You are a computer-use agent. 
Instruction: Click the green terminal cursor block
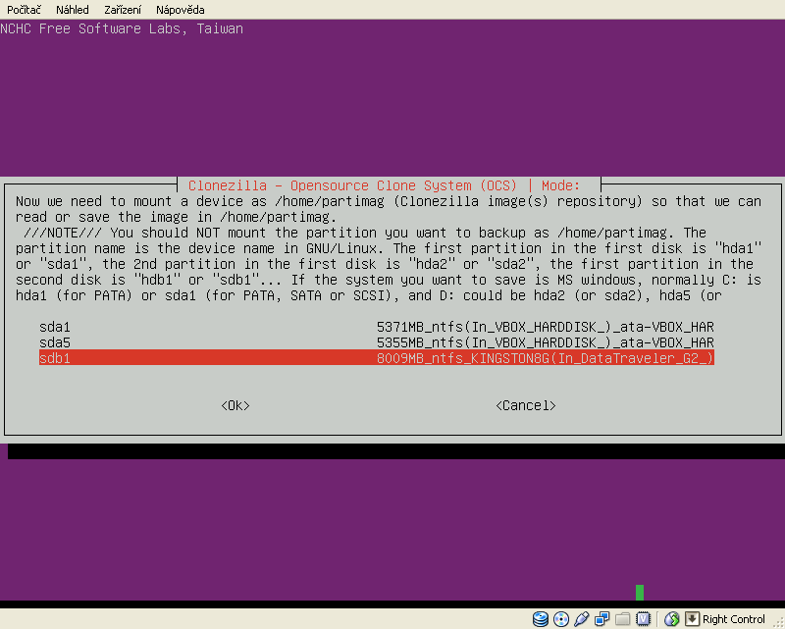click(640, 592)
